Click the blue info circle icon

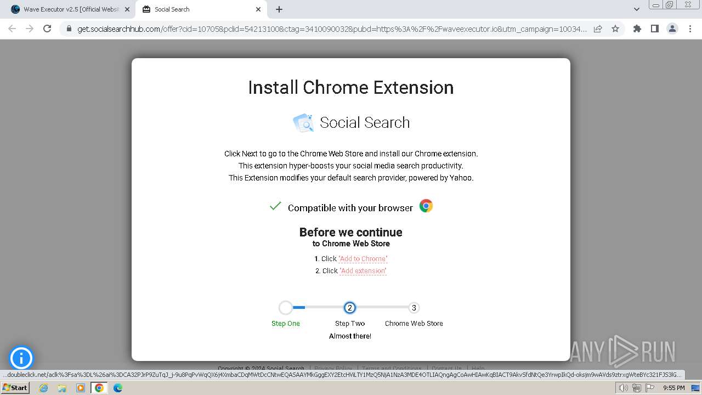(x=21, y=358)
